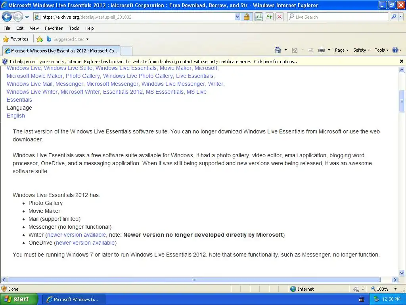Click the Windows Start button
Viewport: 406px width, 305px height.
click(19, 299)
